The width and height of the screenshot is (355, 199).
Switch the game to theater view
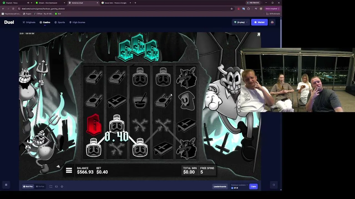tap(56, 187)
